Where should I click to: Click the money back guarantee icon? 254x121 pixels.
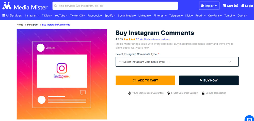[130, 93]
